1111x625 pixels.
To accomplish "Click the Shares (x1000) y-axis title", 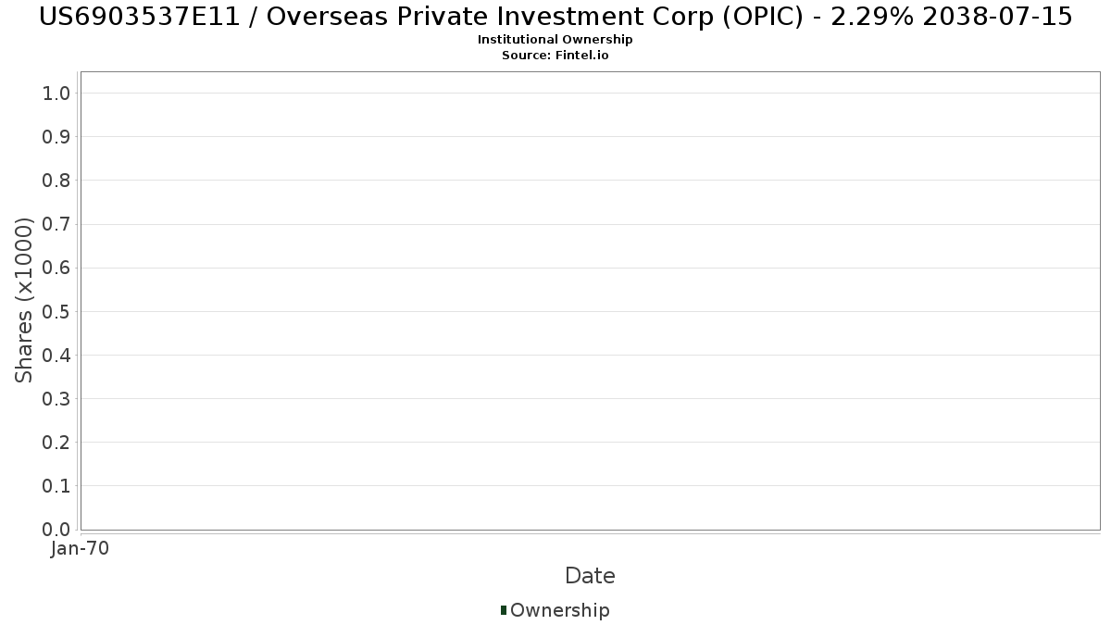I will (24, 300).
